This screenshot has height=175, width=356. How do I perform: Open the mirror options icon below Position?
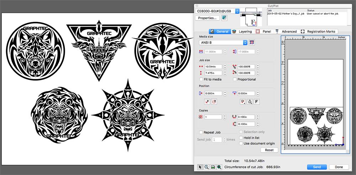tap(243, 102)
